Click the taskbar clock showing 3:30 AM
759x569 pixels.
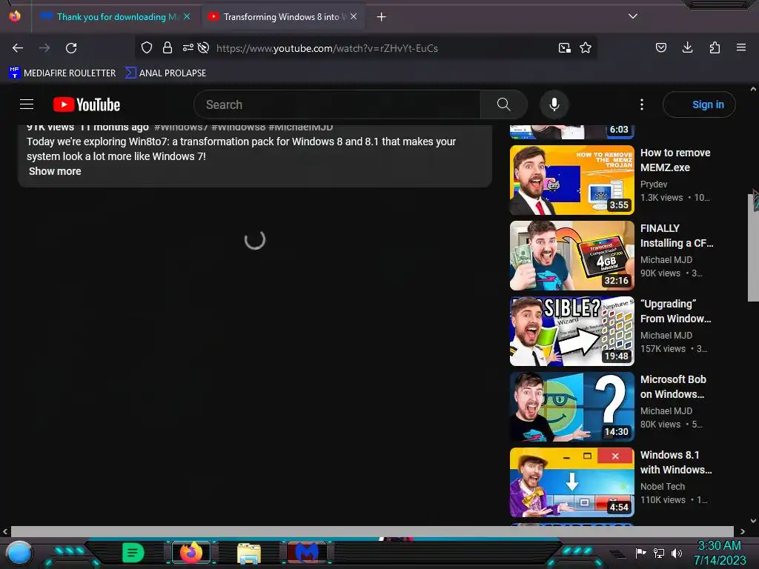[719, 553]
